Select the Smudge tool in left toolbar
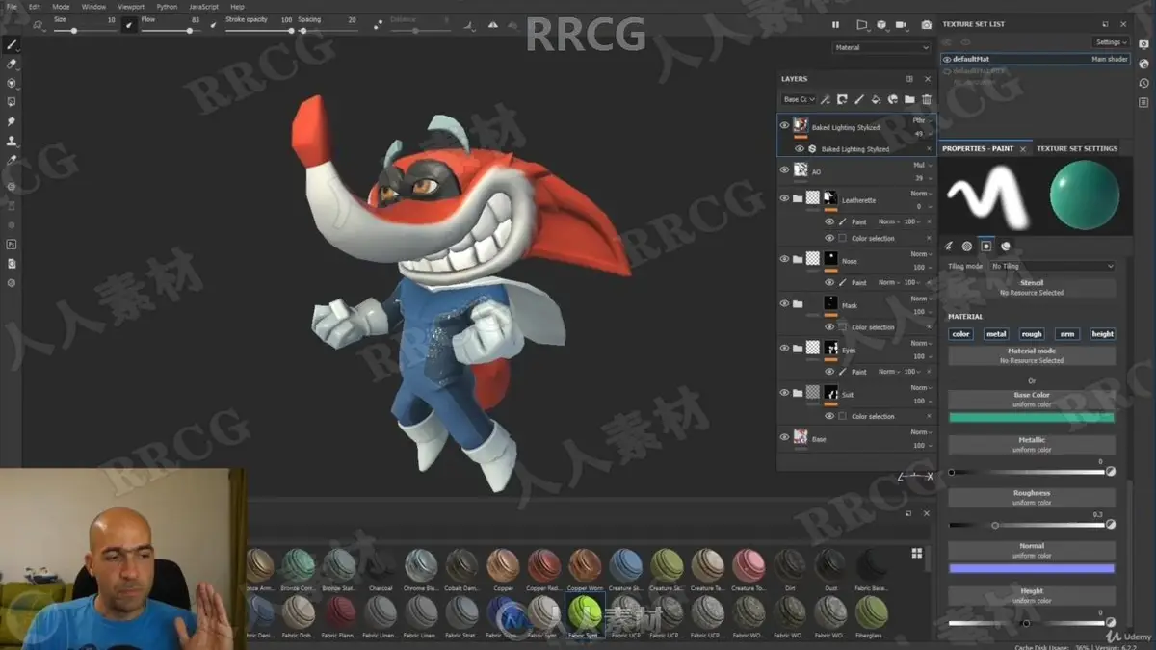Viewport: 1156px width, 650px height. (x=12, y=121)
